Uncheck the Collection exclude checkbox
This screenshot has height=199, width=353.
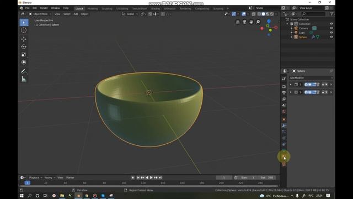click(292, 24)
